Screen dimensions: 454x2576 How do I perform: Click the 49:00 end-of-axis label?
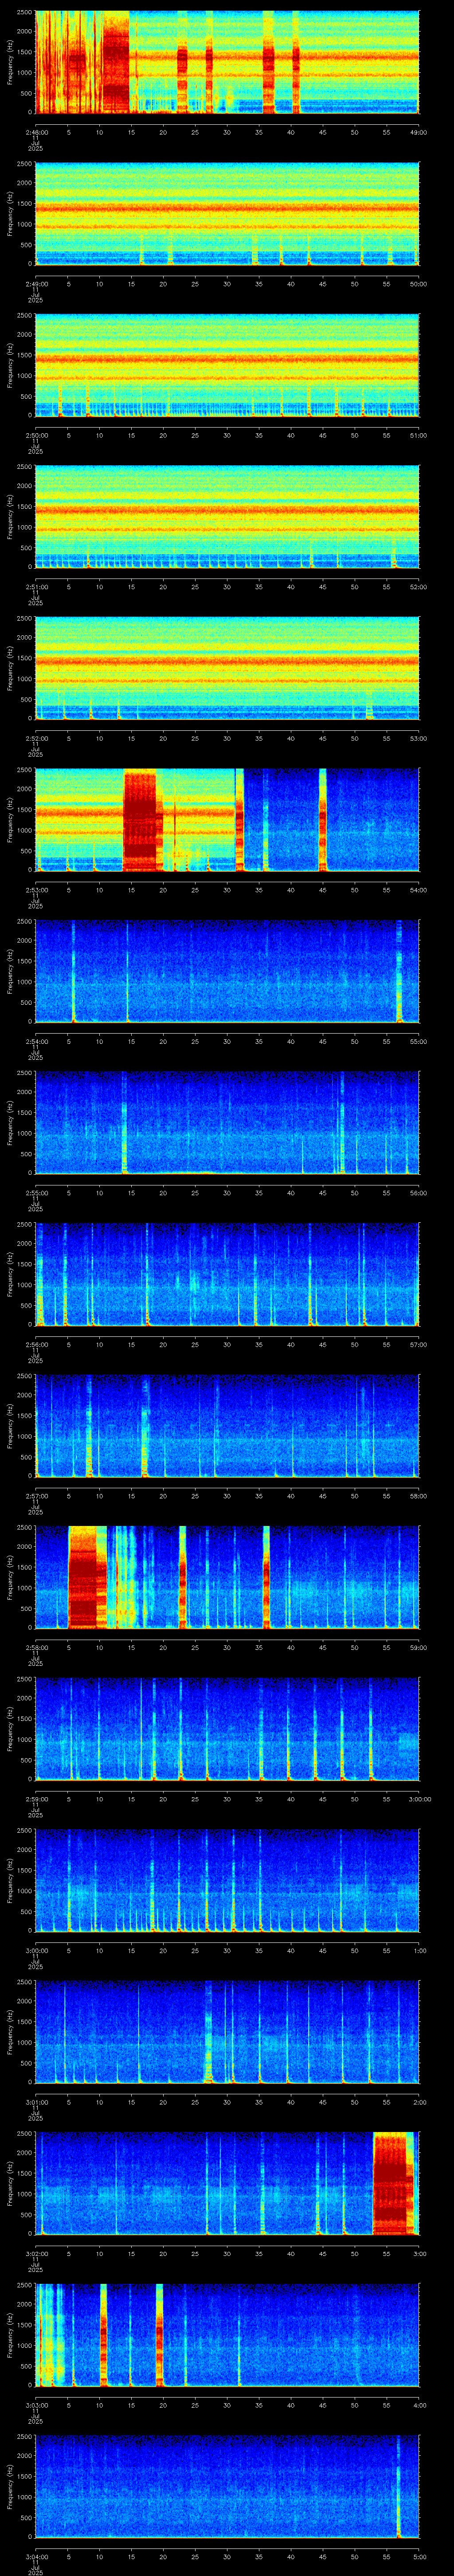pyautogui.click(x=418, y=132)
